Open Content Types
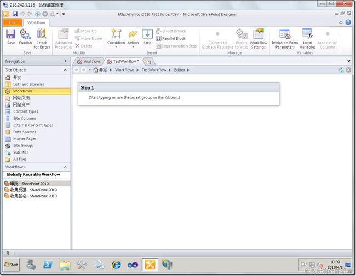This screenshot has width=356, height=276. pyautogui.click(x=37, y=111)
